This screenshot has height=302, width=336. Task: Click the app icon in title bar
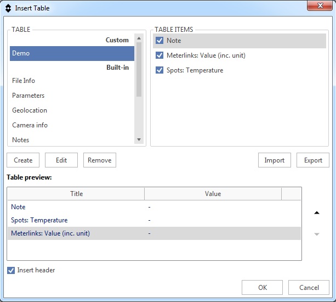8,8
